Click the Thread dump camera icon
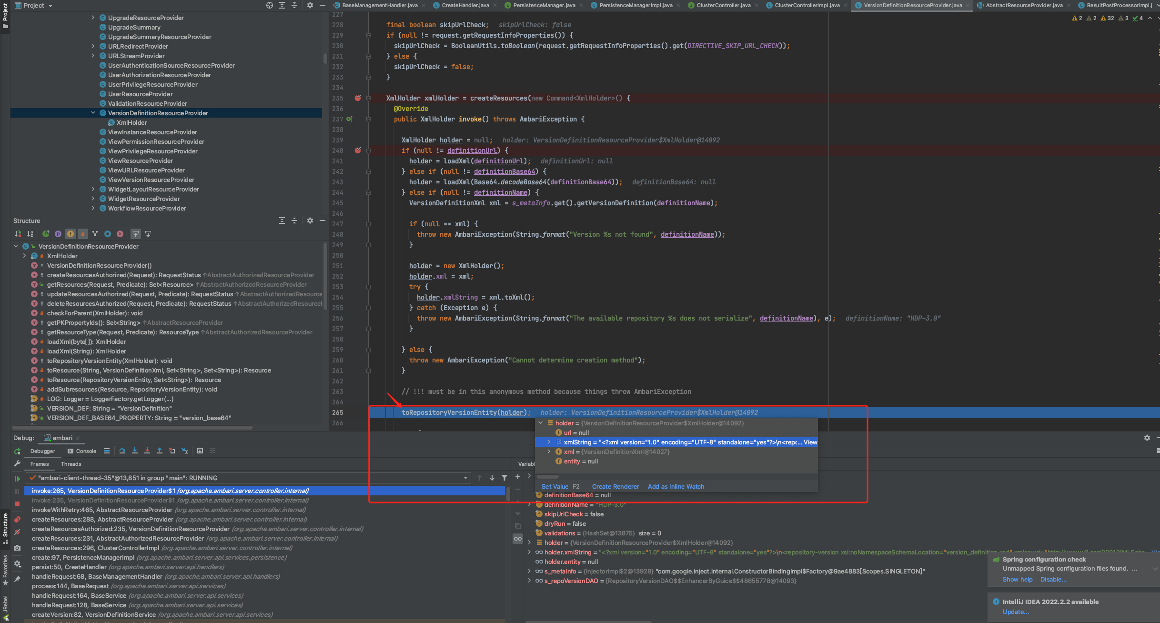Viewport: 1160px width, 623px height. pos(17,548)
